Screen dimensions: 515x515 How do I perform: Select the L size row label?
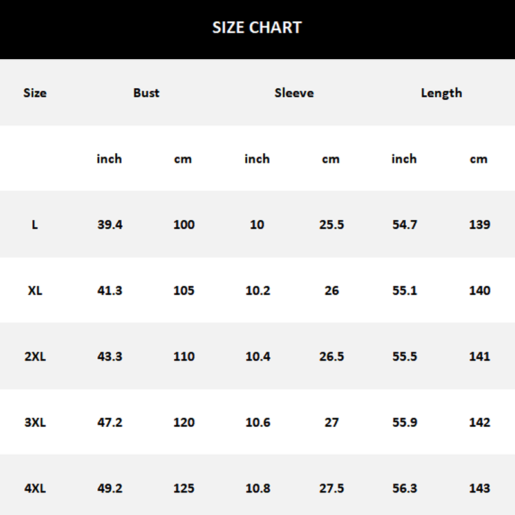click(x=35, y=225)
